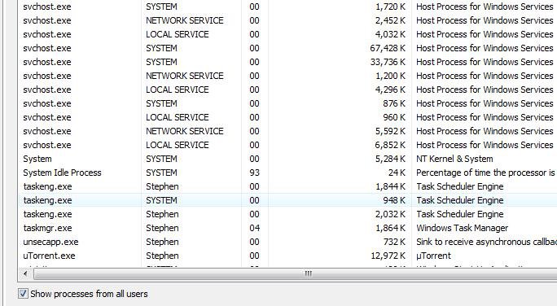
Task: Select the taskmgr.exe process row
Action: pyautogui.click(x=287, y=228)
